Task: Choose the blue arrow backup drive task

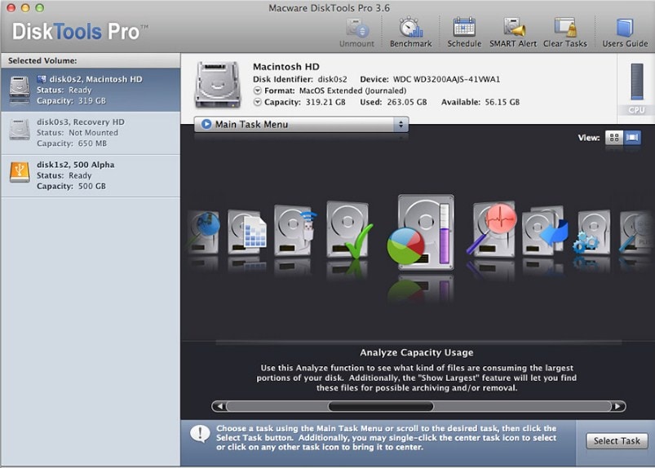Action: click(545, 231)
